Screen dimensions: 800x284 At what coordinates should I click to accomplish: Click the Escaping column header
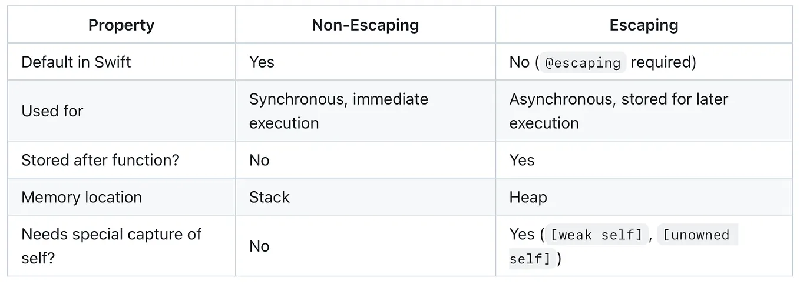click(x=644, y=25)
